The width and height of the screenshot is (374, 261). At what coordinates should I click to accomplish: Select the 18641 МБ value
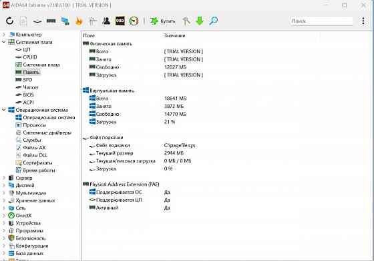[x=175, y=99]
